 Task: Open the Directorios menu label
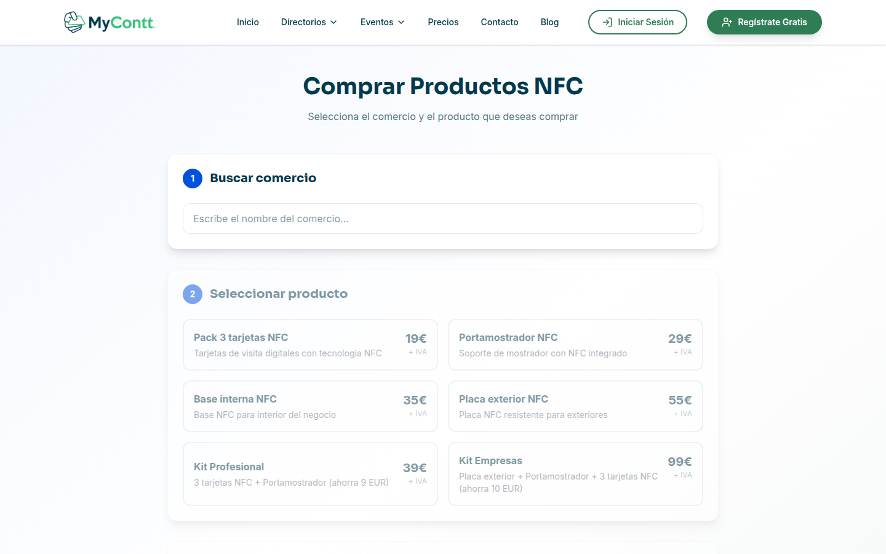click(303, 22)
